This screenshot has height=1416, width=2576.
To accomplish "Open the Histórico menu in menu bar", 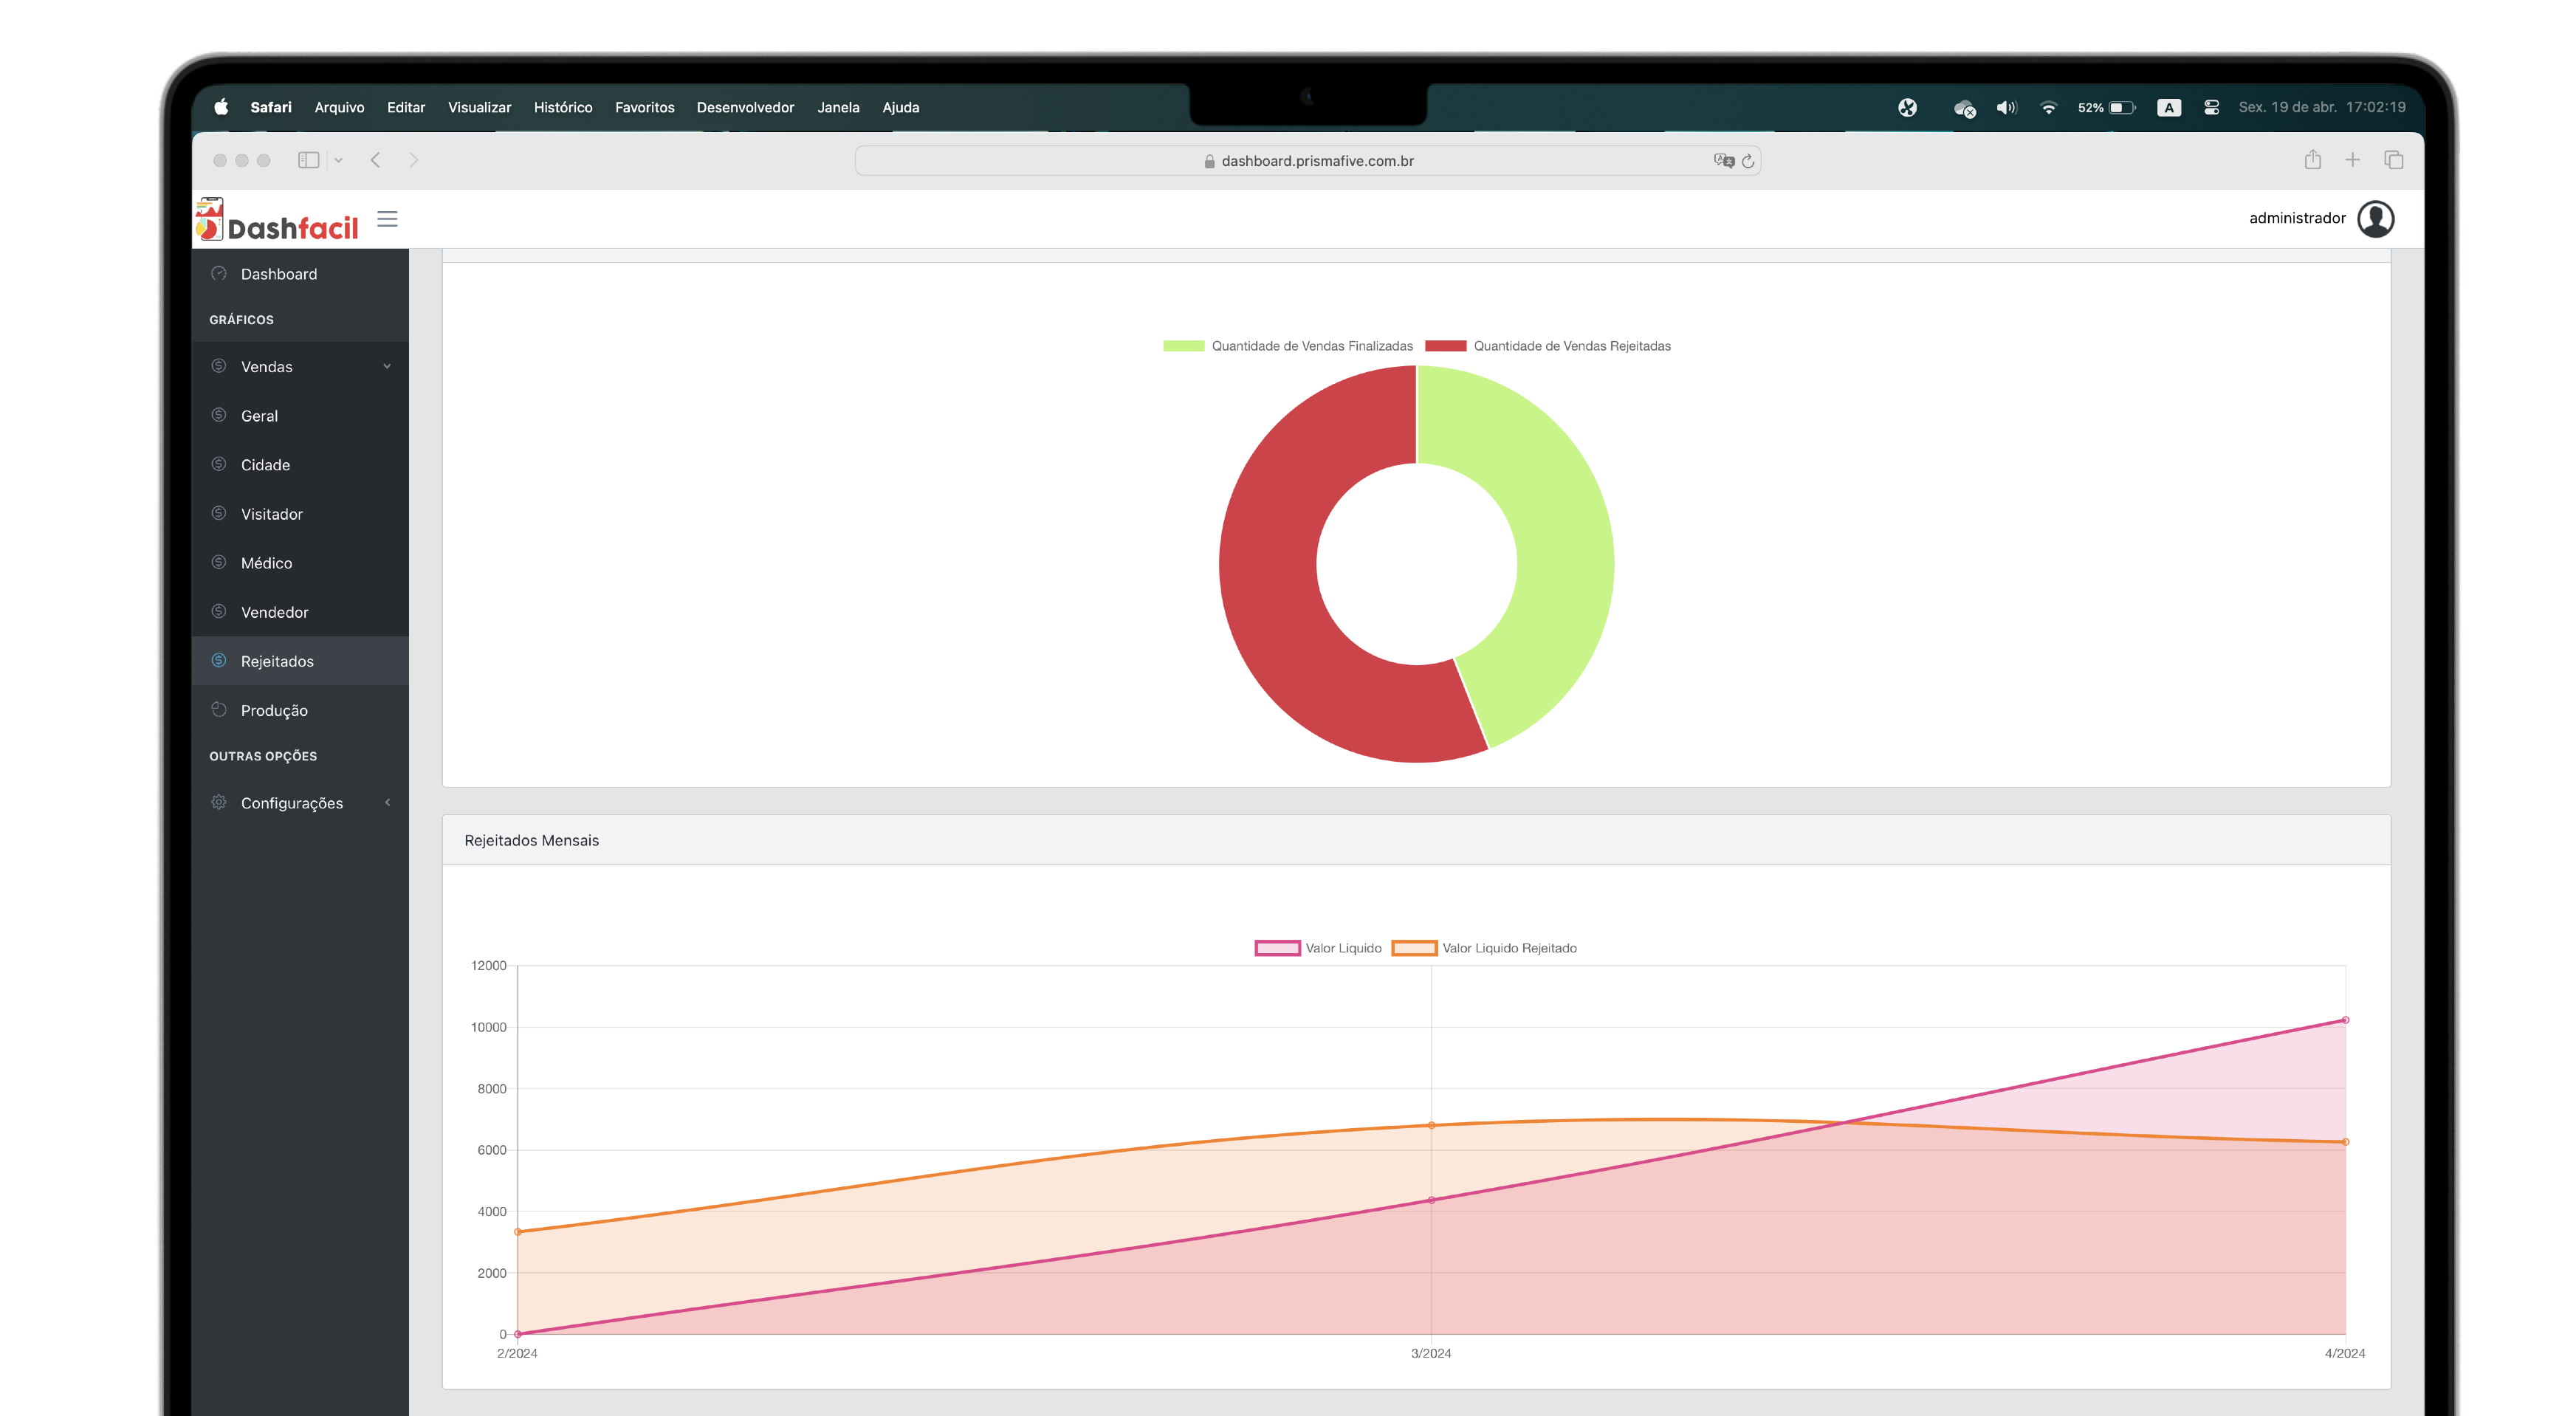I will (x=562, y=108).
